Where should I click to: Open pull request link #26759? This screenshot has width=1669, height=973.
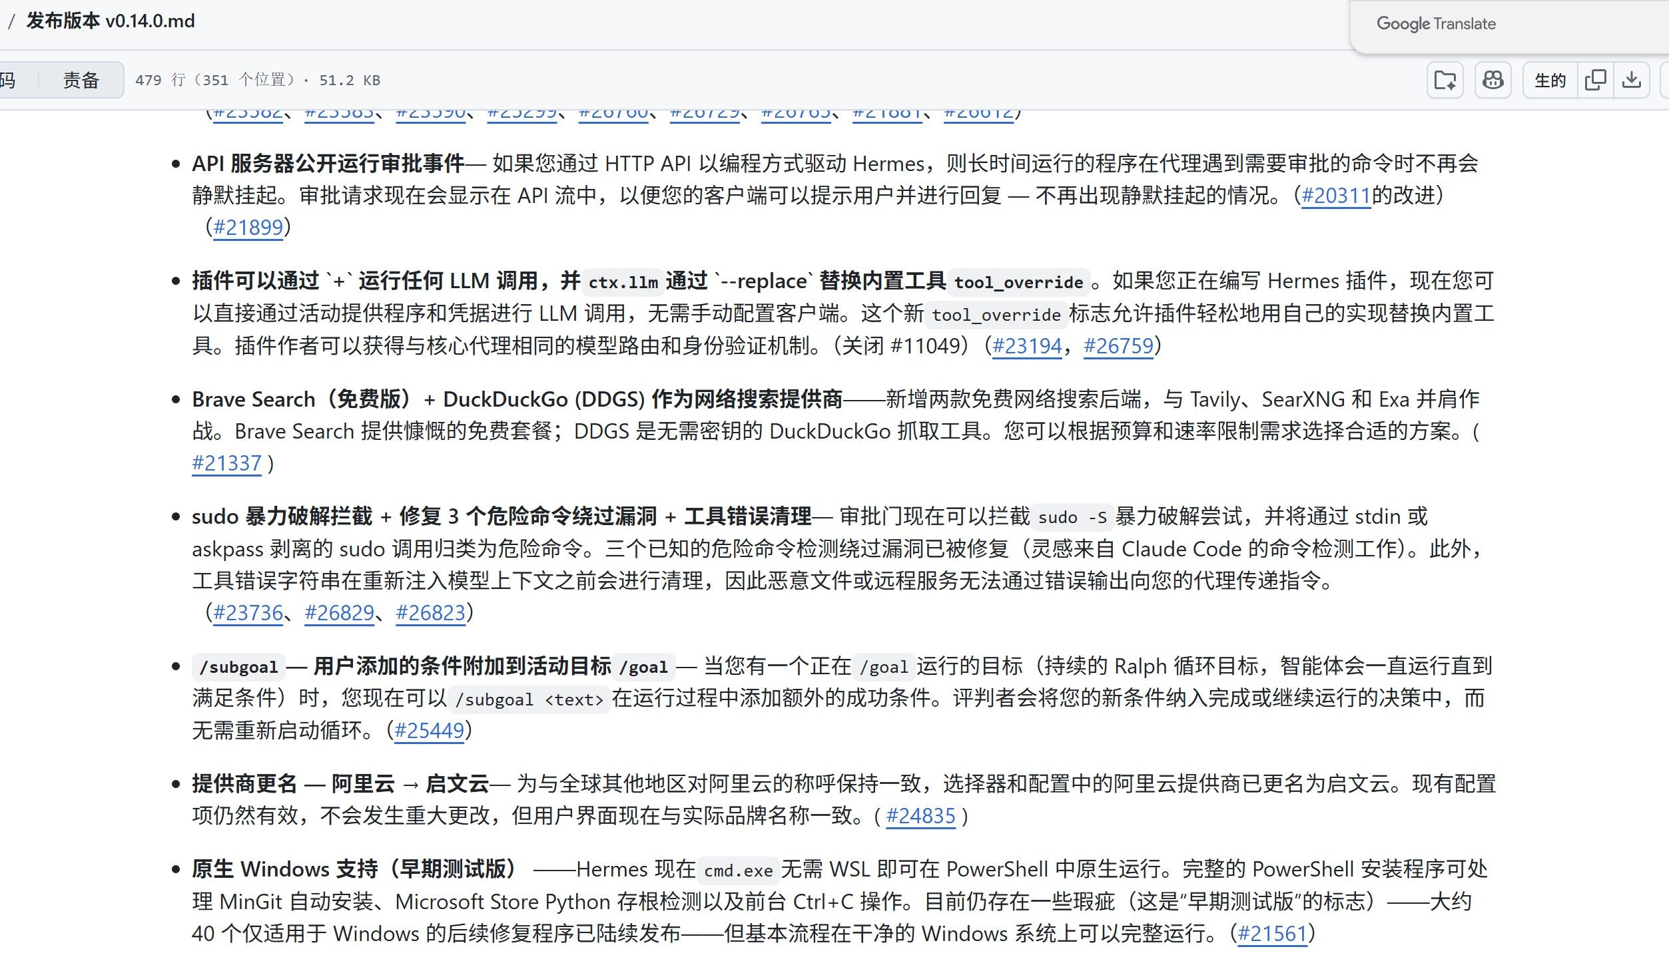[x=1118, y=346]
